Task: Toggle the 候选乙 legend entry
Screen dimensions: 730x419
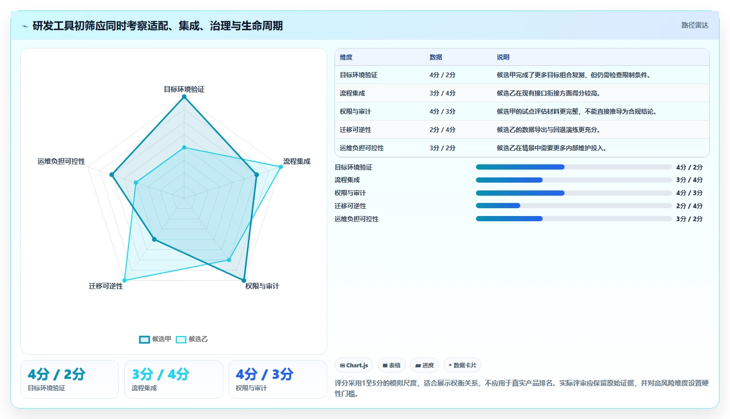Action: point(192,339)
